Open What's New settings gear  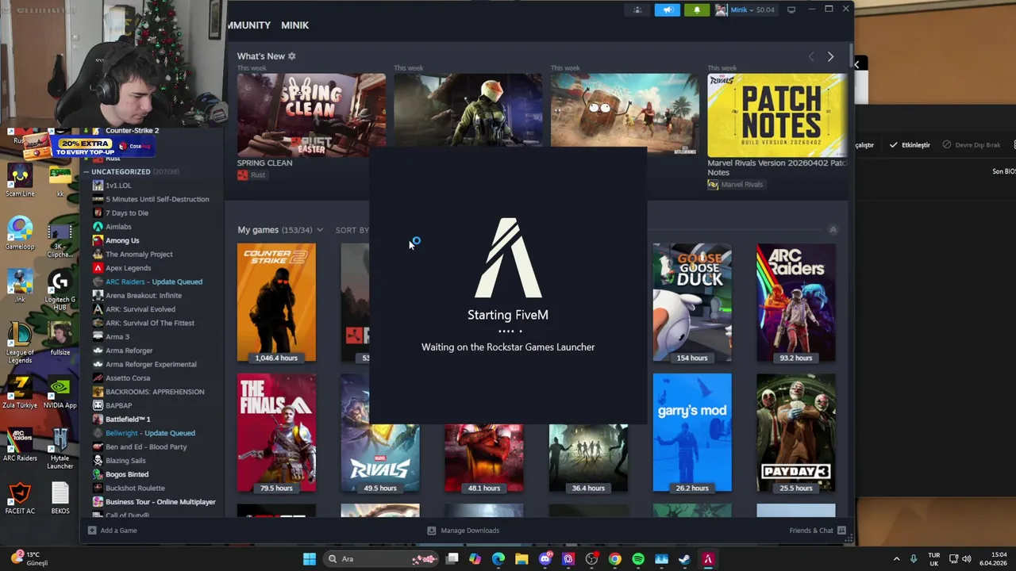pyautogui.click(x=291, y=56)
